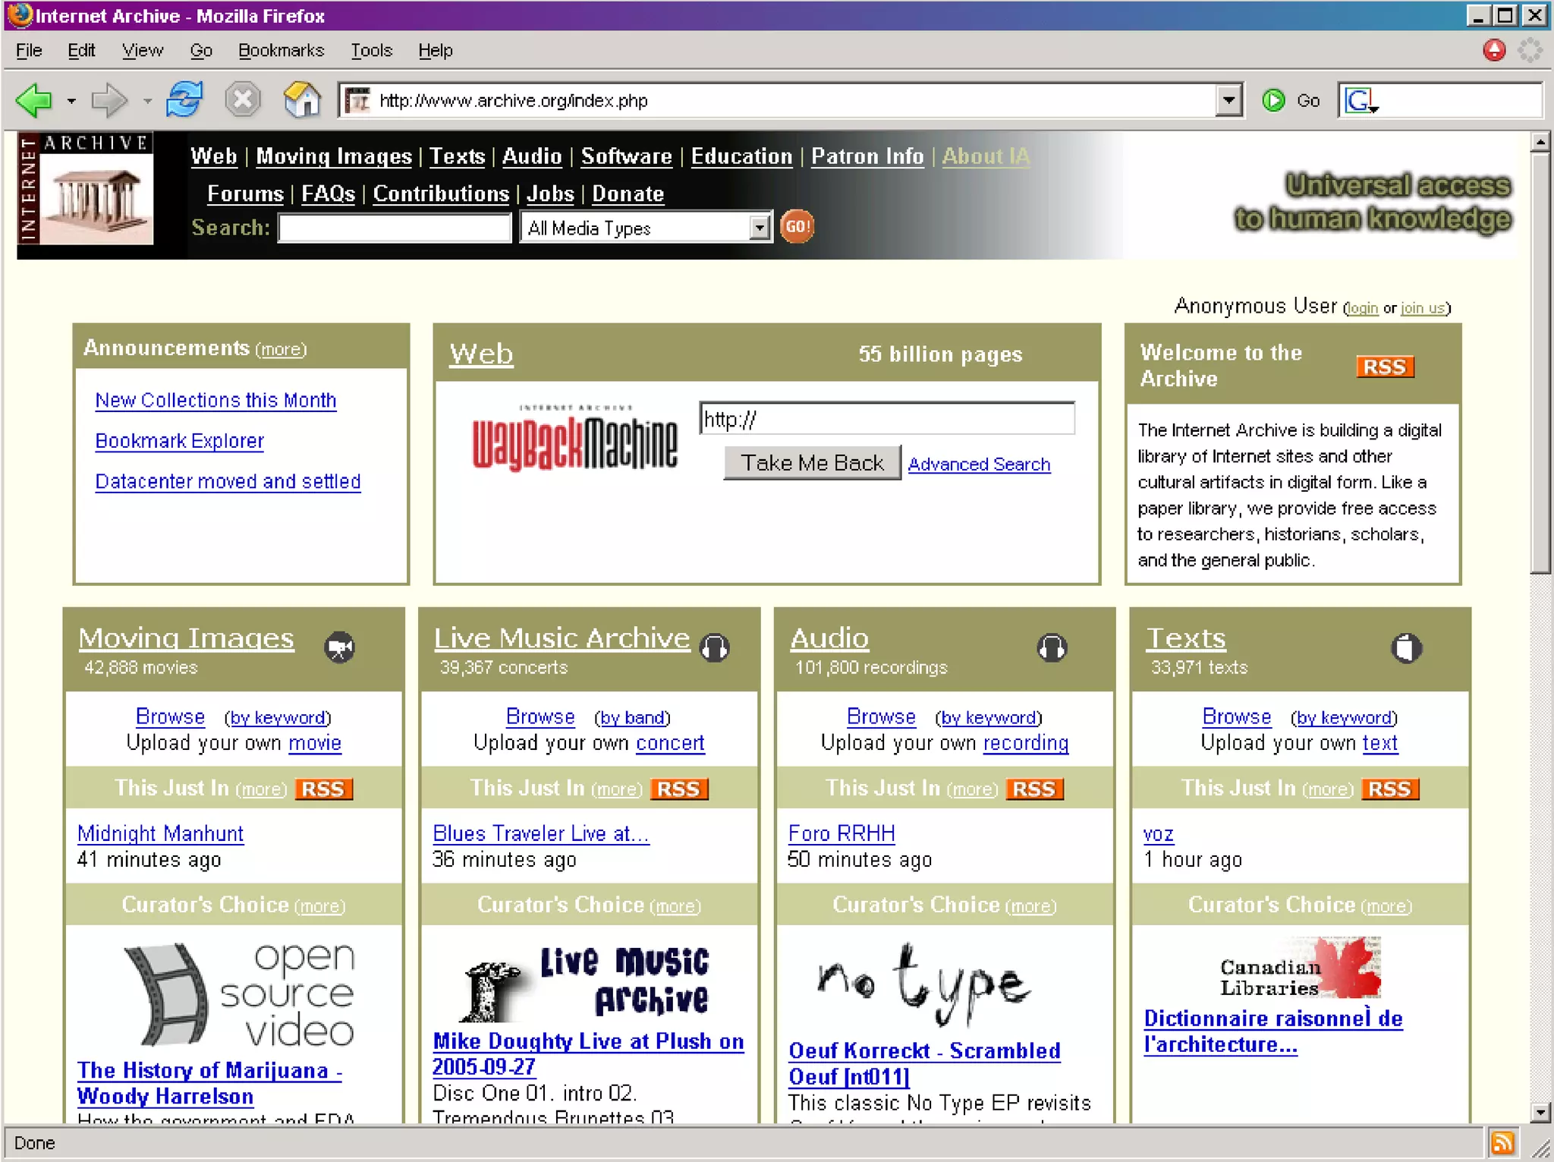Expand the Back button history arrow

tap(71, 101)
